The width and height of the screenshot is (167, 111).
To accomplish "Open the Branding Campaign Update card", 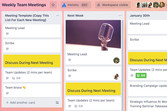I will pyautogui.click(x=148, y=89).
